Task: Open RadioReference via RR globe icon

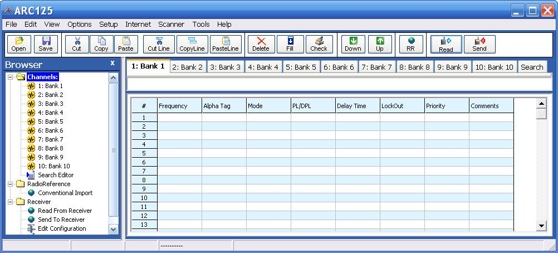Action: coord(411,44)
